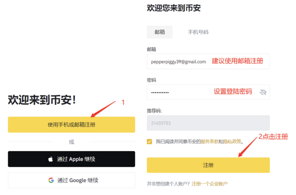Select the 邮箱 tab
This screenshot has height=195, width=296.
(x=160, y=32)
